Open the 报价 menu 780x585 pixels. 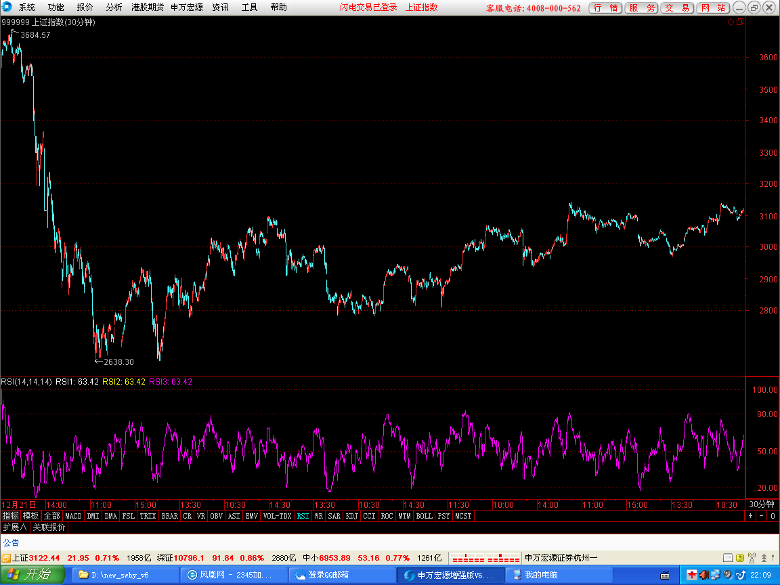tap(85, 7)
